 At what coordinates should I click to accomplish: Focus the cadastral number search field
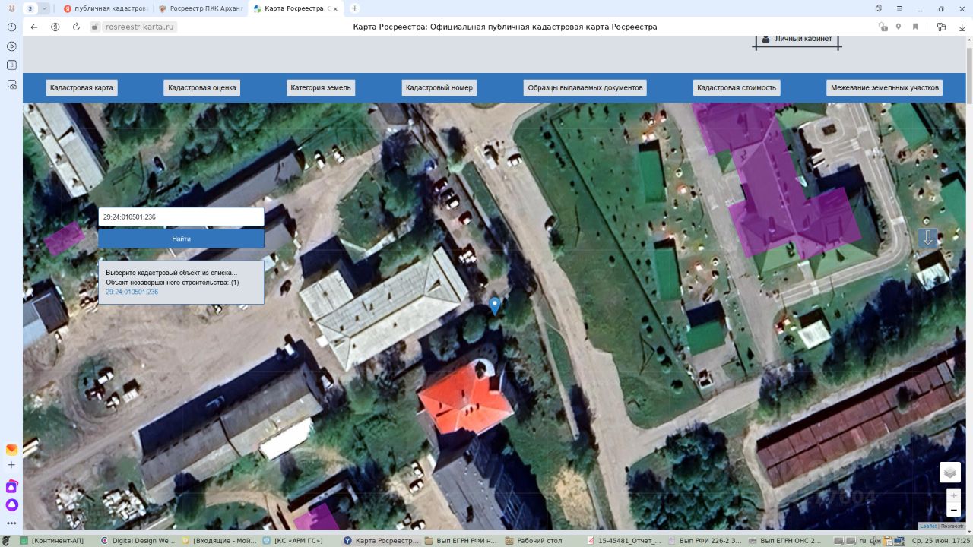tap(181, 217)
